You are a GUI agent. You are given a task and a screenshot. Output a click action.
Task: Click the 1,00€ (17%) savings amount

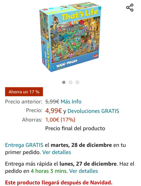[60, 120]
